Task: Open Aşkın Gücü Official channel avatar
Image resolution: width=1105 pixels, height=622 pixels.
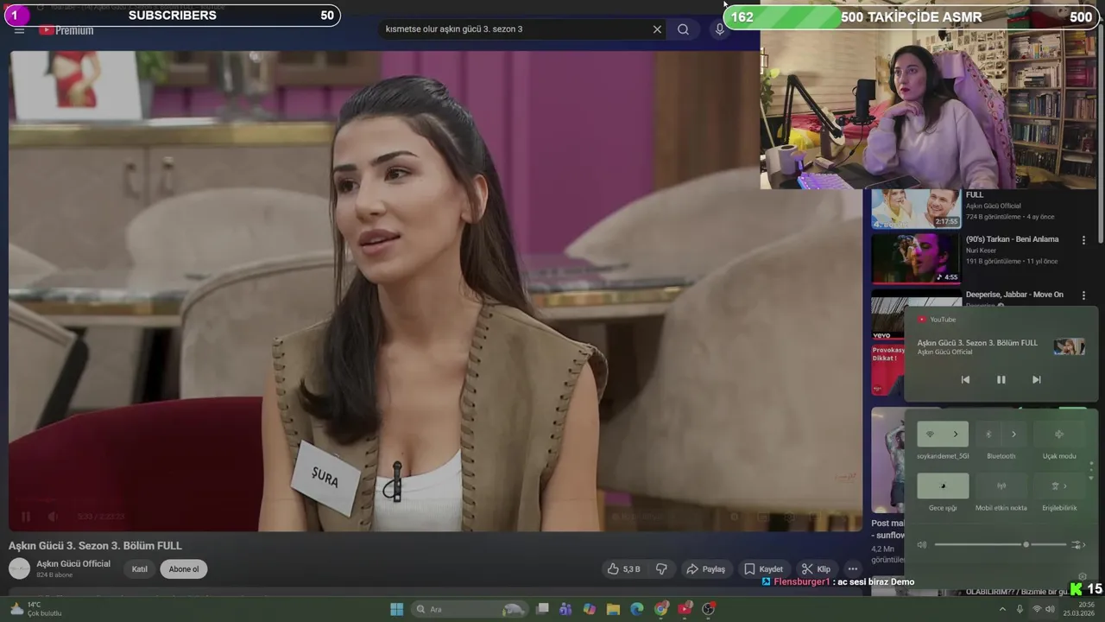Action: point(19,568)
